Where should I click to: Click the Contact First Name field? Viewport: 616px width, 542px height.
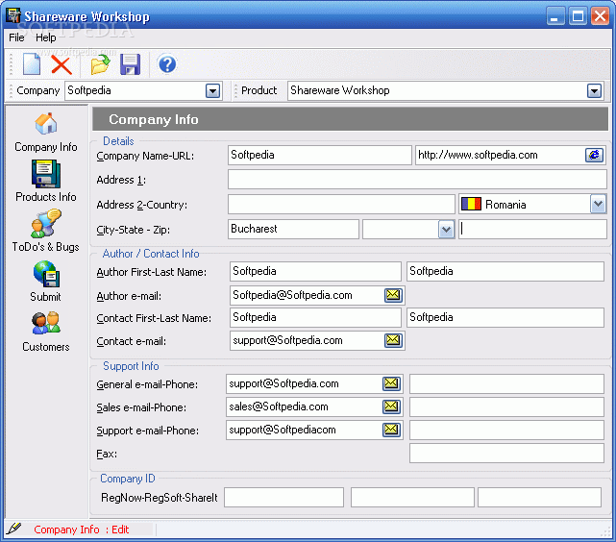click(x=315, y=317)
